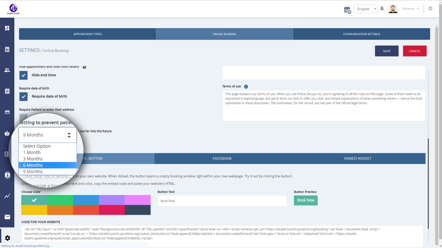Open the 9 Months booking limit dropdown
The image size is (442, 248).
coord(47,135)
